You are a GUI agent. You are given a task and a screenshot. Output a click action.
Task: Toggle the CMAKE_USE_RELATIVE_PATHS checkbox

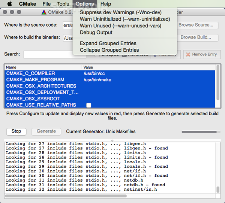(88, 105)
